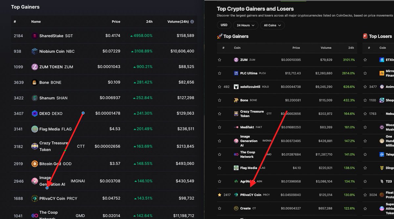This screenshot has width=394, height=219.
Task: Click the Niobium Coin NBC logo
Action: [x=34, y=51]
